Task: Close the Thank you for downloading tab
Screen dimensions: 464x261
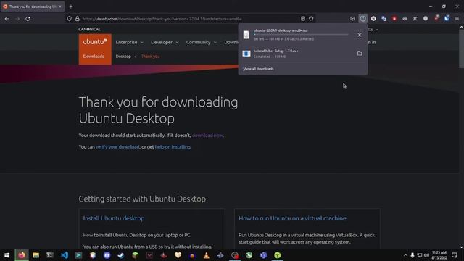Action: pyautogui.click(x=60, y=7)
